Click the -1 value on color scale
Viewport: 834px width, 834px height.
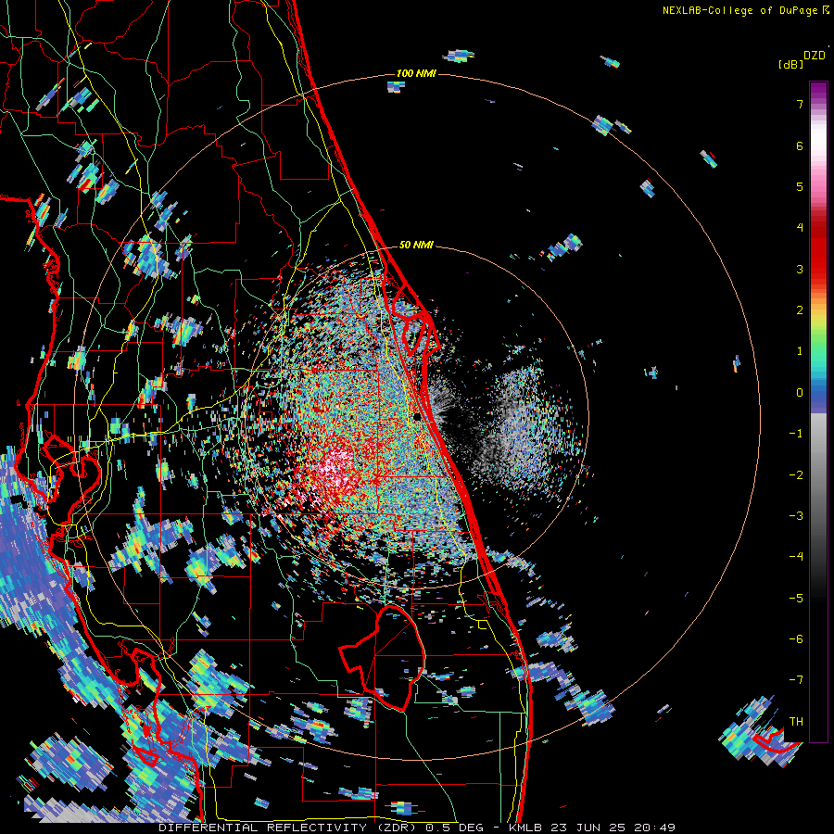796,434
